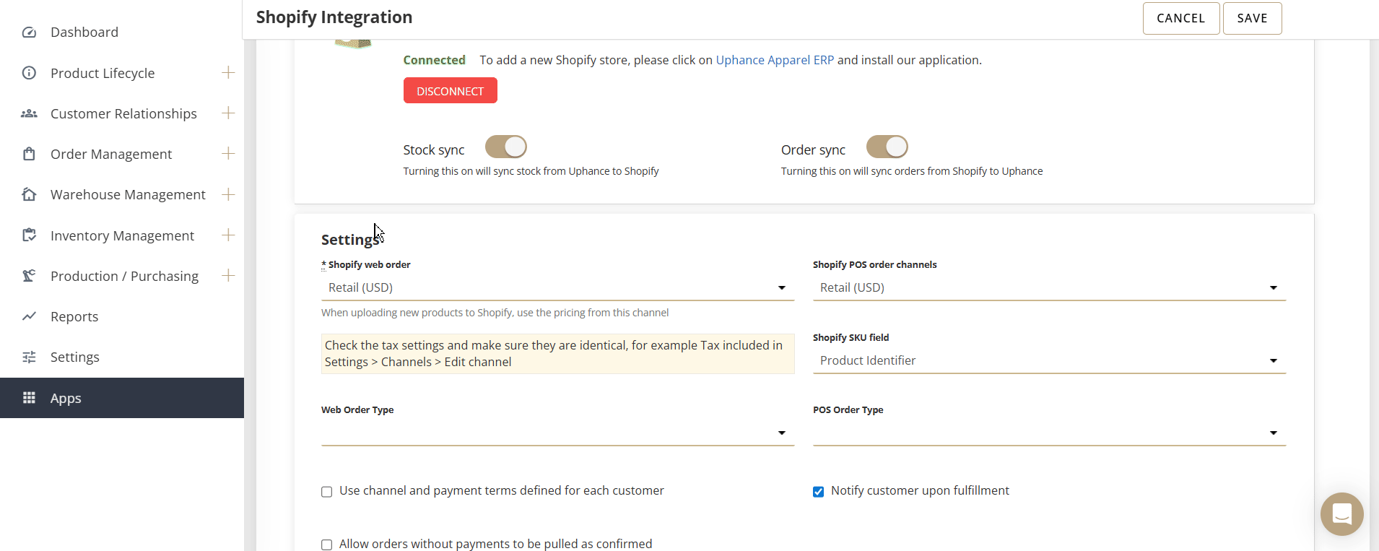
Task: Open the Uphance Apparel ERP link
Action: coord(775,61)
